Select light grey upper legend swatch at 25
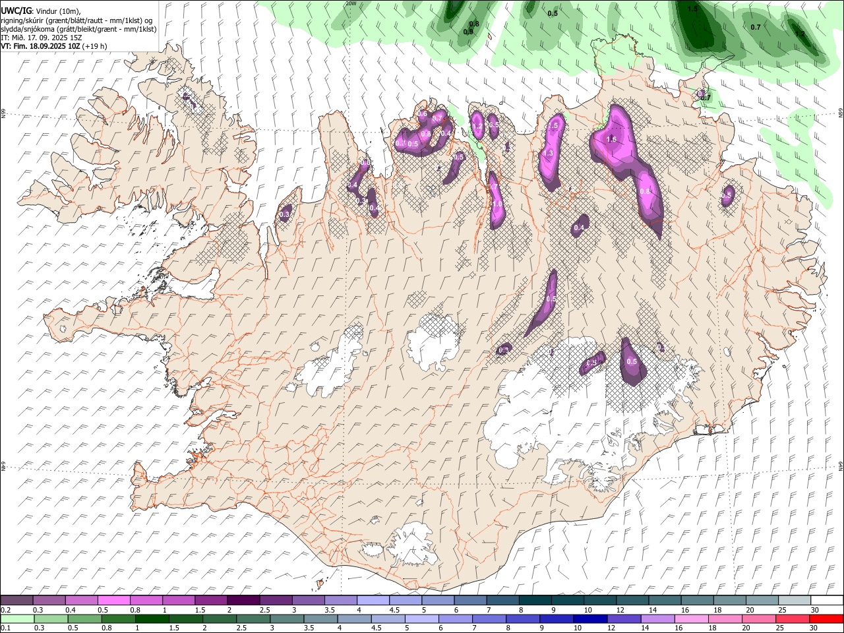 pyautogui.click(x=793, y=600)
